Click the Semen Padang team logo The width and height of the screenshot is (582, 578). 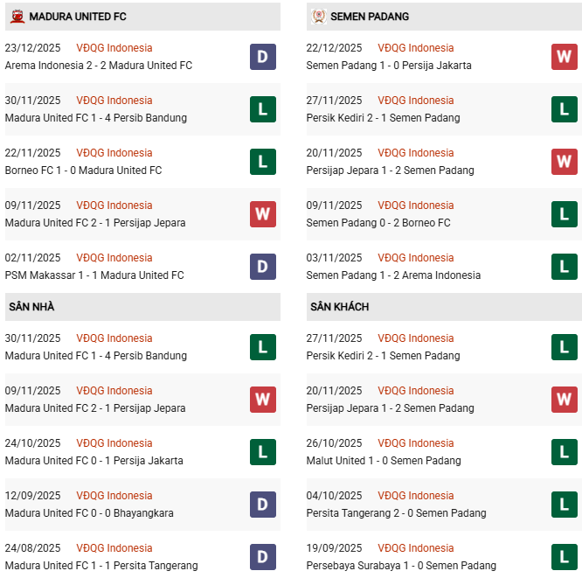(318, 16)
